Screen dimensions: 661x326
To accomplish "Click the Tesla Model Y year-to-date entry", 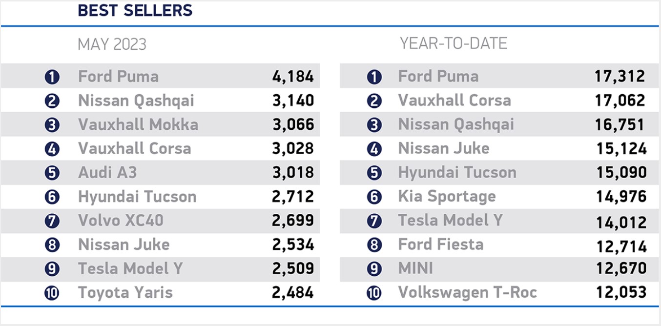I will (x=450, y=220).
